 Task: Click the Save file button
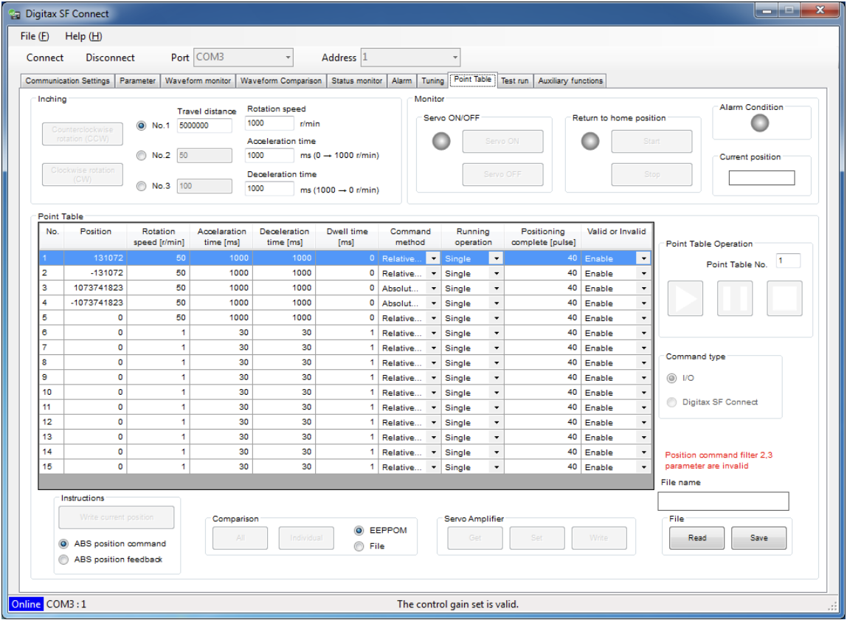758,538
